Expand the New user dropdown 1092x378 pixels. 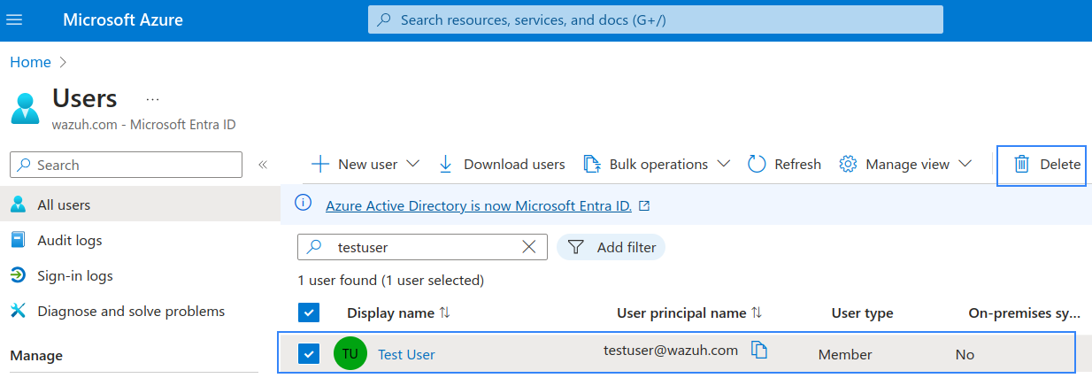coord(412,164)
